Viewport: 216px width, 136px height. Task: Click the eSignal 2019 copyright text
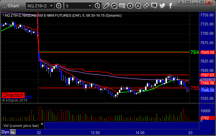(14, 100)
